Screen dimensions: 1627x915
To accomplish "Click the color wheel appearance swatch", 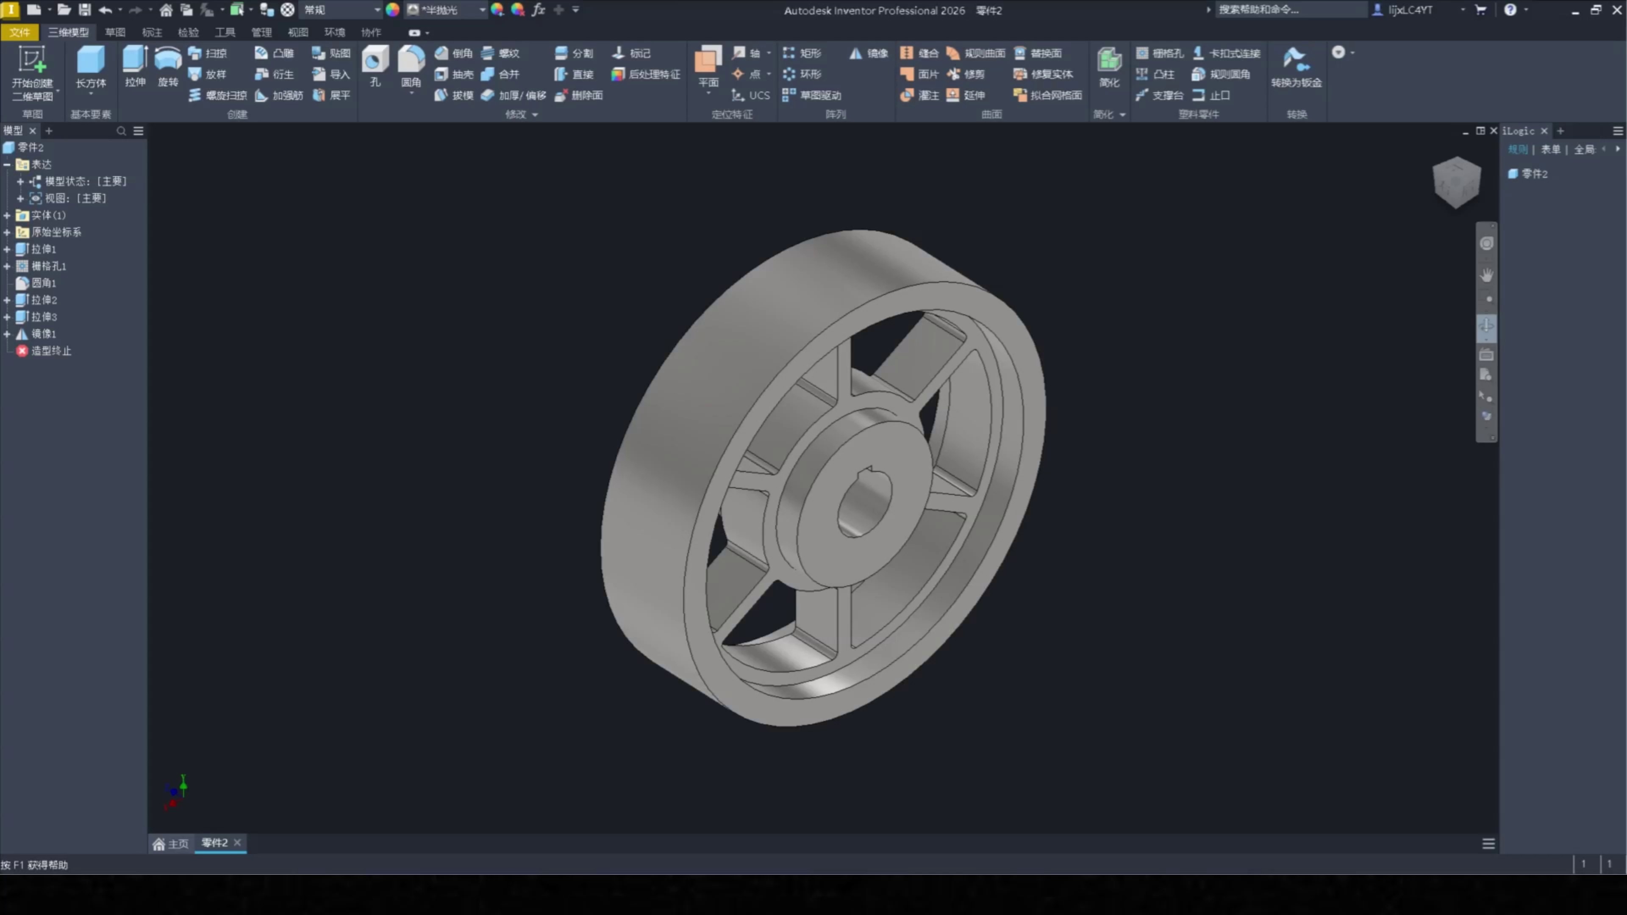I will (392, 10).
